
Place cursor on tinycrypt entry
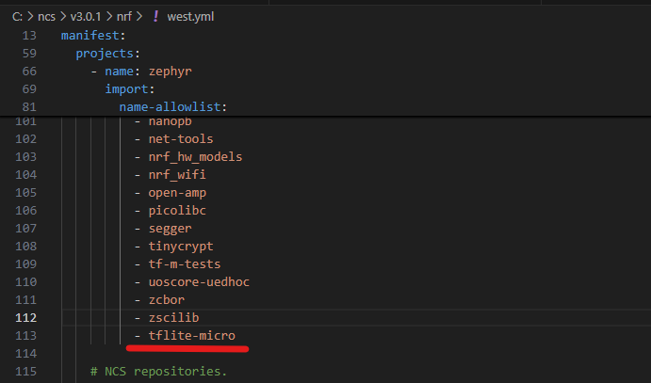180,246
